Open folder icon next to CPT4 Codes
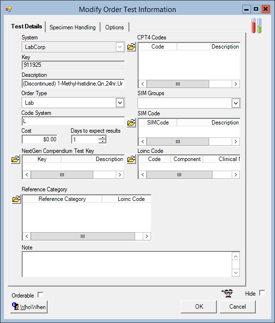The image size is (275, 323). coord(131,47)
